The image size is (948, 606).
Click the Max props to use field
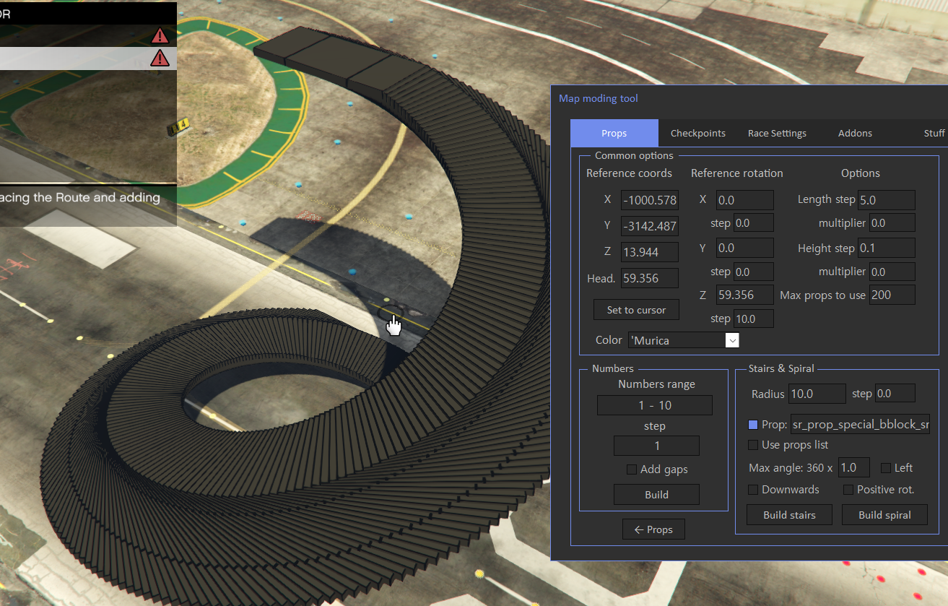(x=892, y=295)
